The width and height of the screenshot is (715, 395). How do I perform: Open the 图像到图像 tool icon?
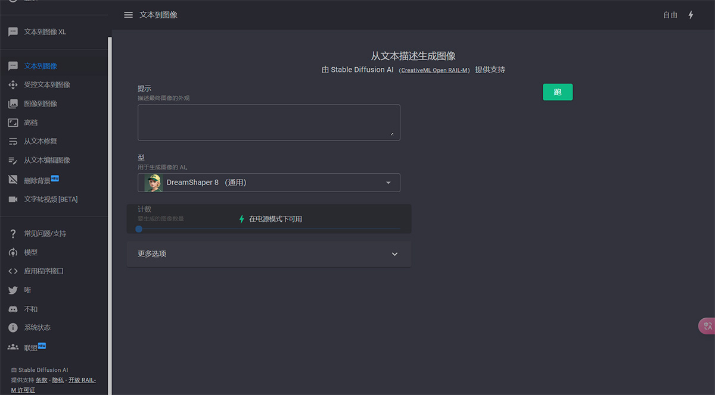13,104
